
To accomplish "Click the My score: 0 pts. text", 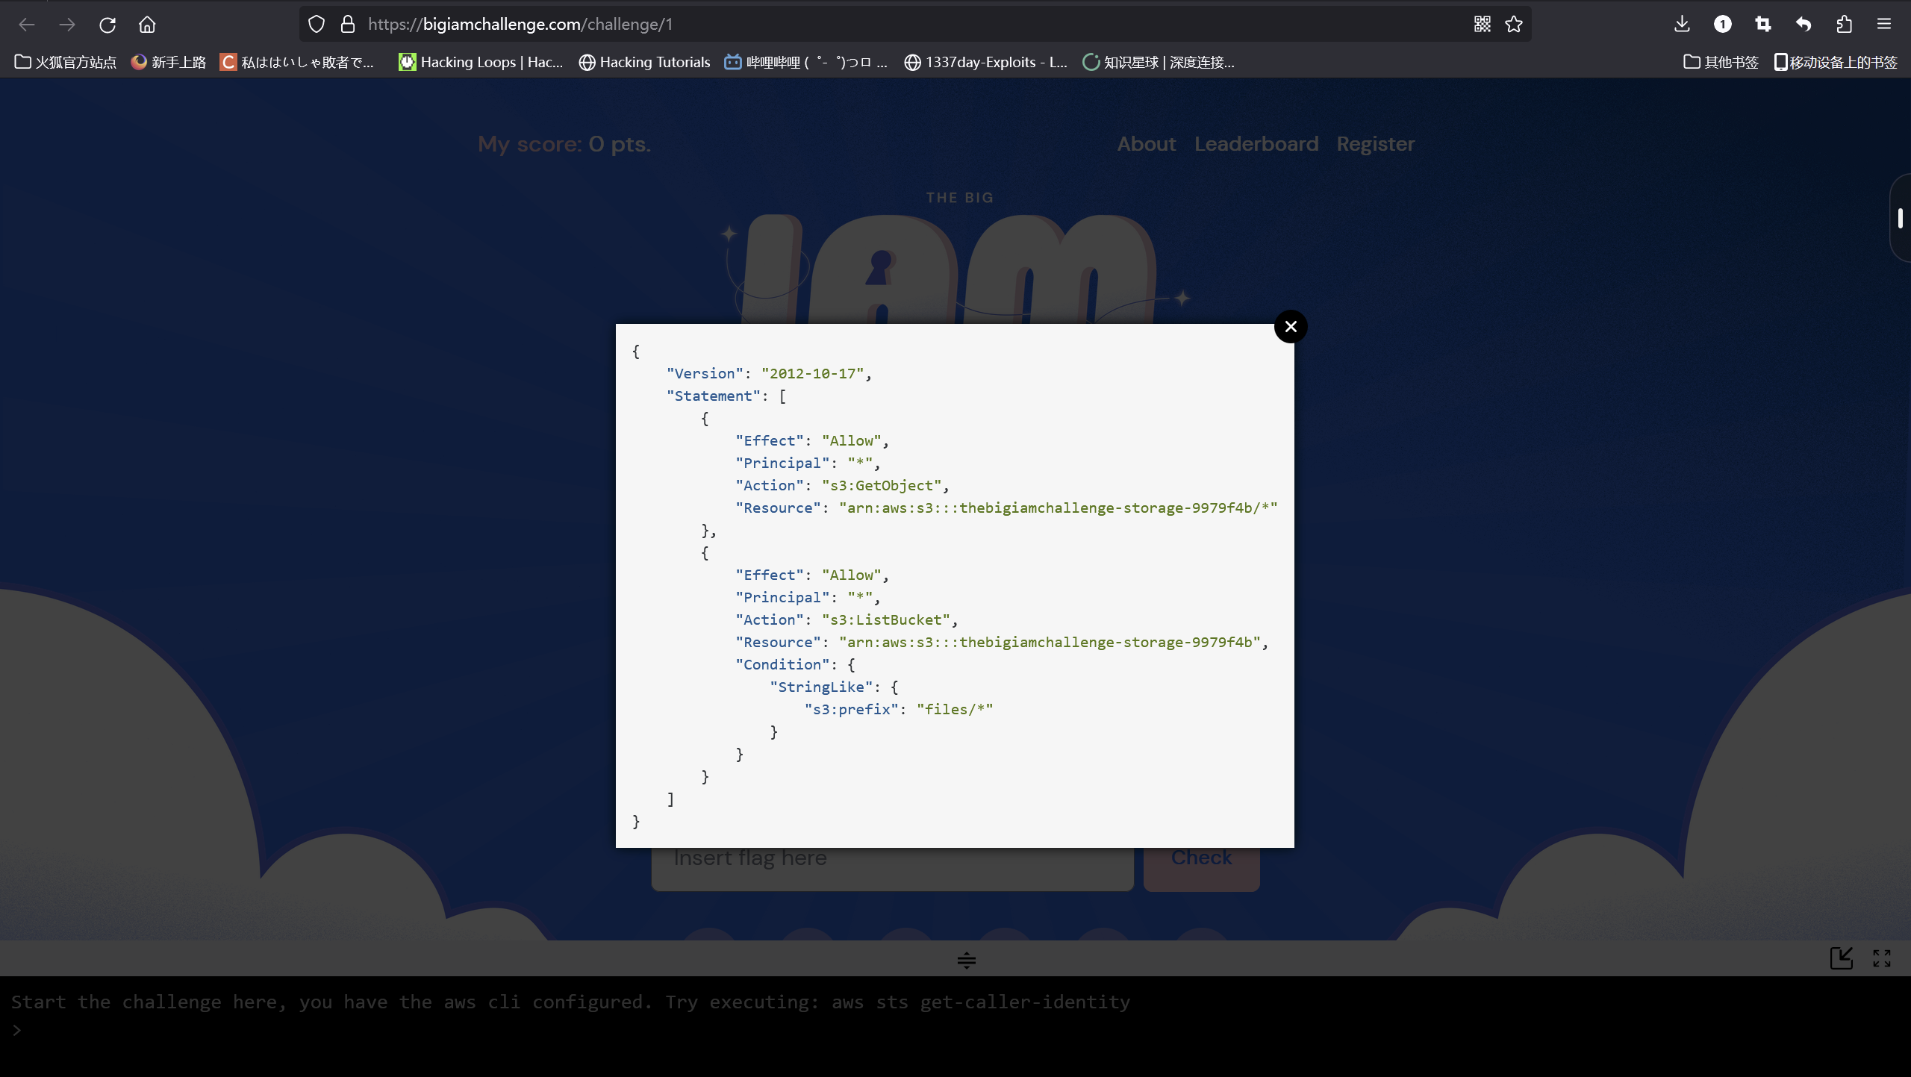I will tap(564, 144).
